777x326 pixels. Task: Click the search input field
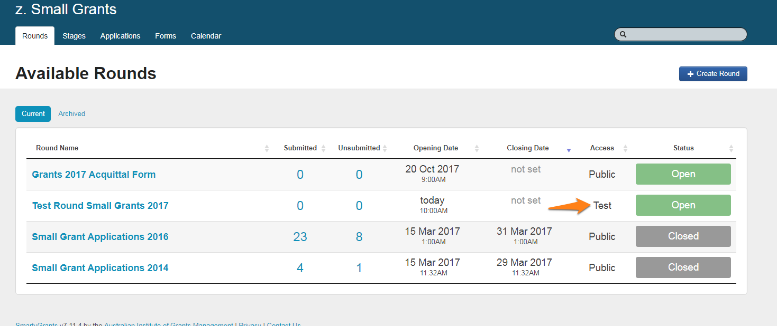click(x=685, y=34)
